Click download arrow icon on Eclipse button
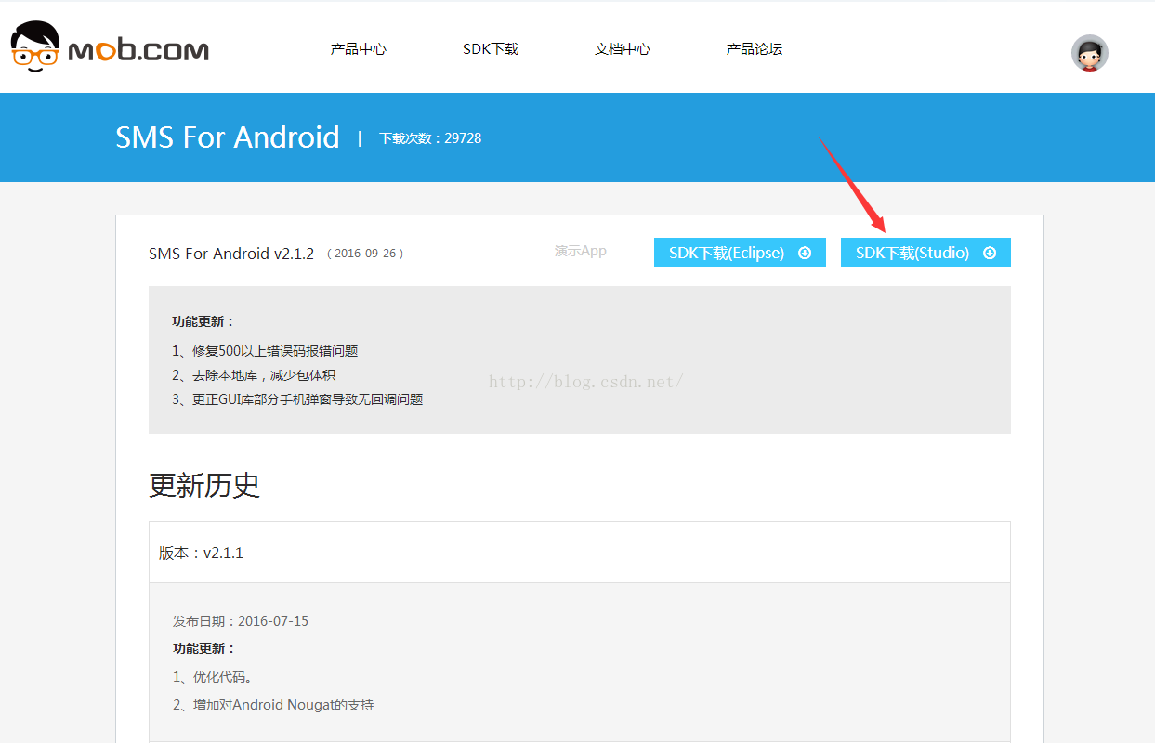 point(805,253)
